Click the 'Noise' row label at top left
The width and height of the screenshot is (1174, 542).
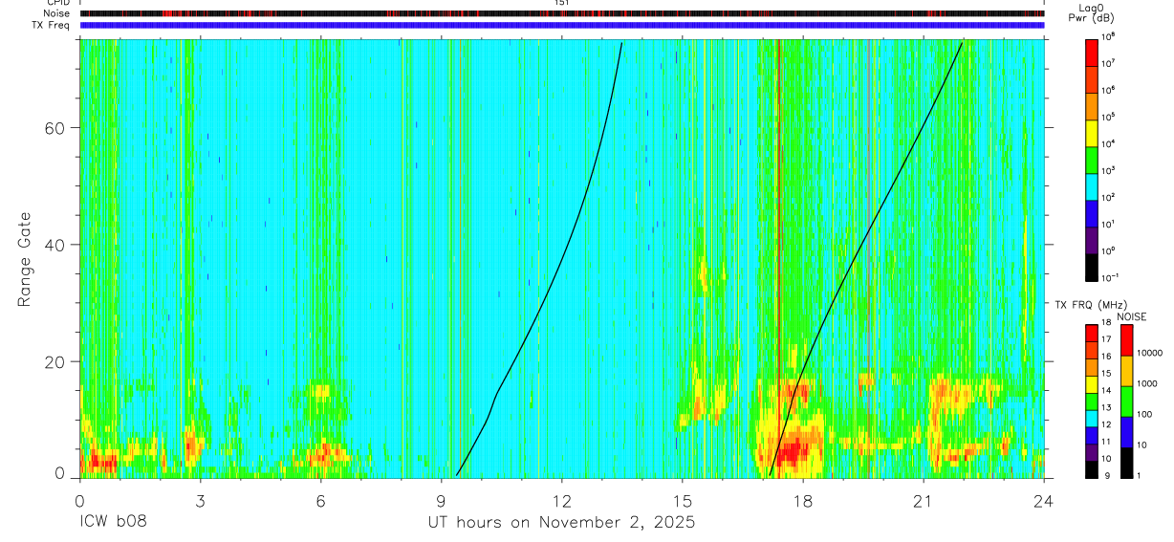pos(56,13)
